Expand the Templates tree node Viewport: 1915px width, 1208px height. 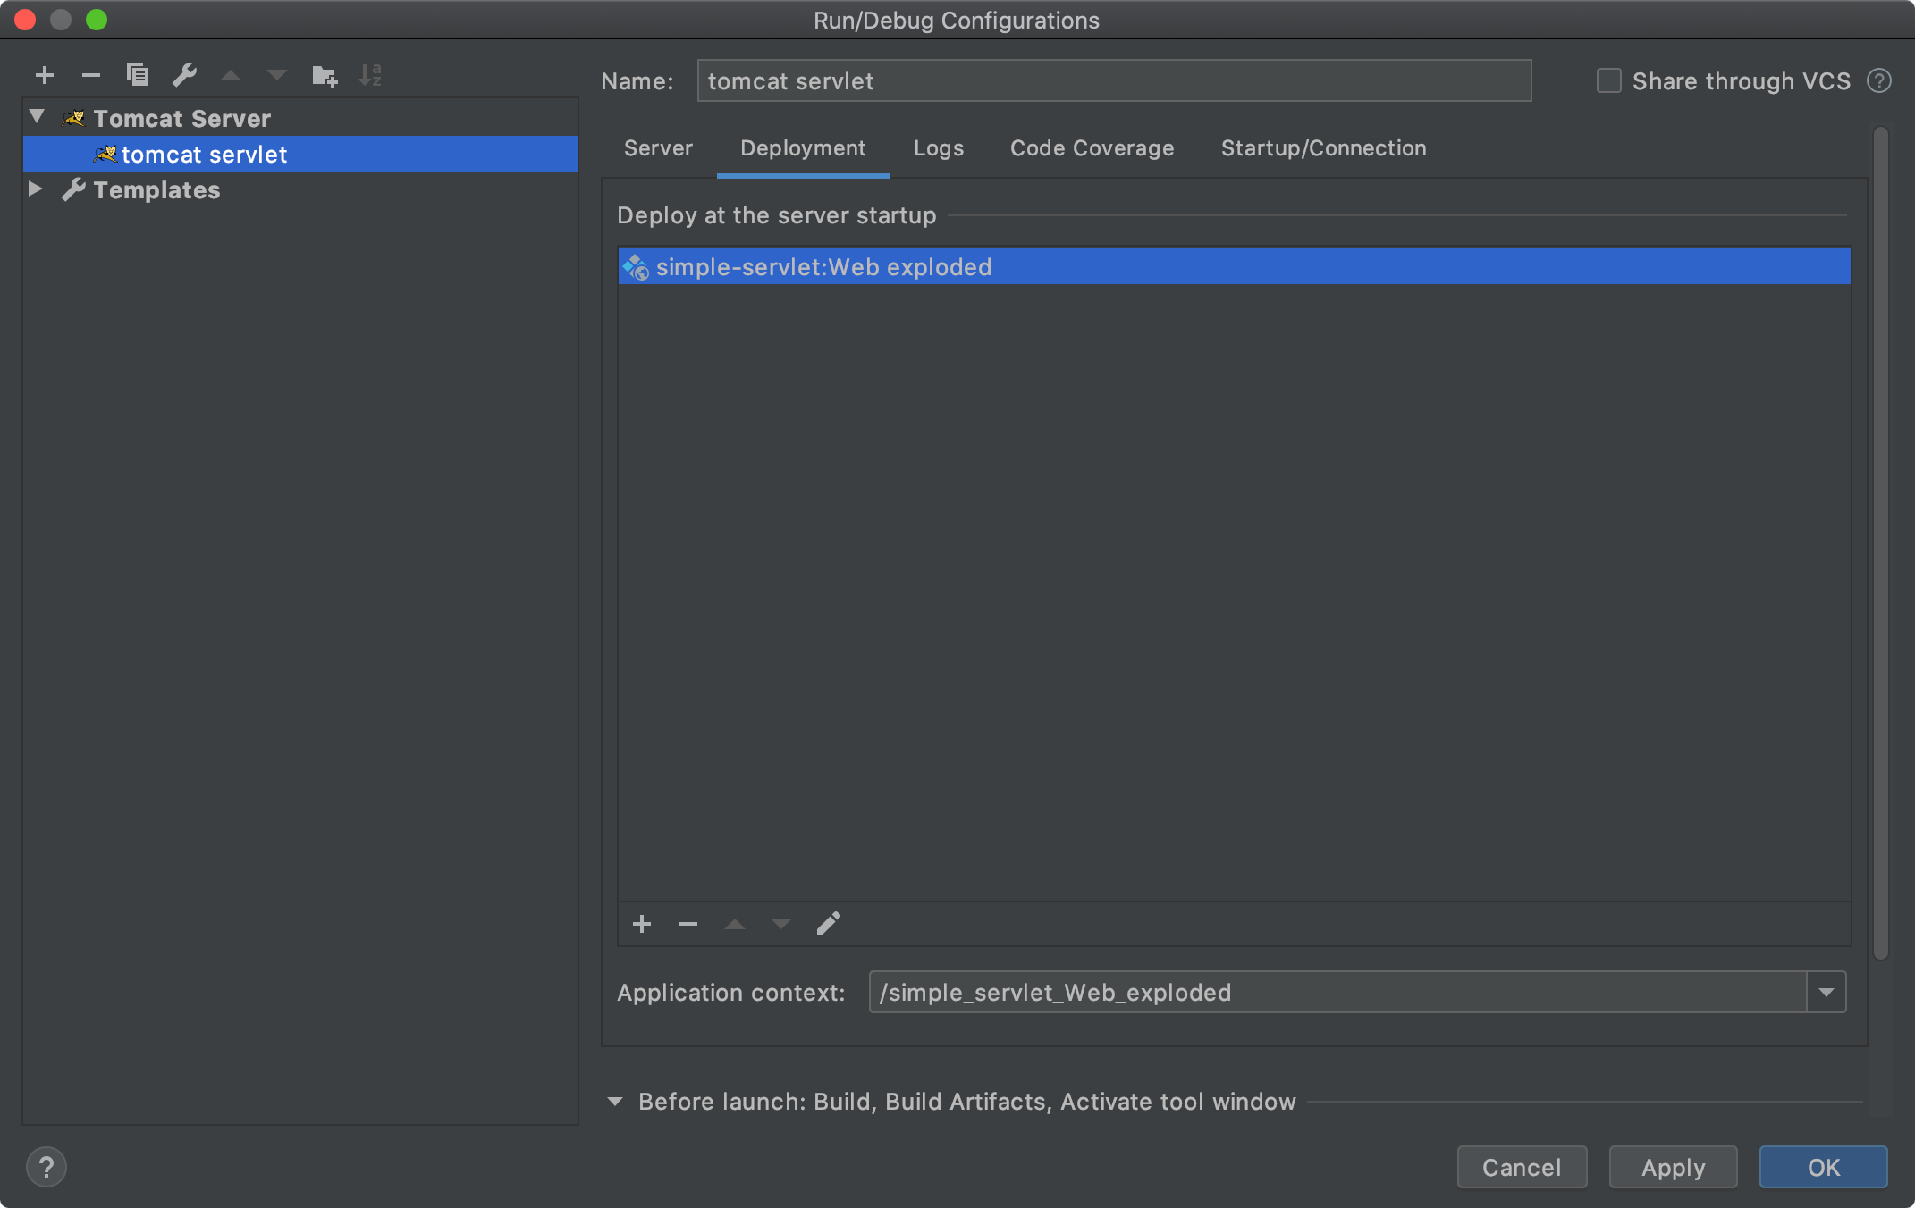[x=36, y=189]
